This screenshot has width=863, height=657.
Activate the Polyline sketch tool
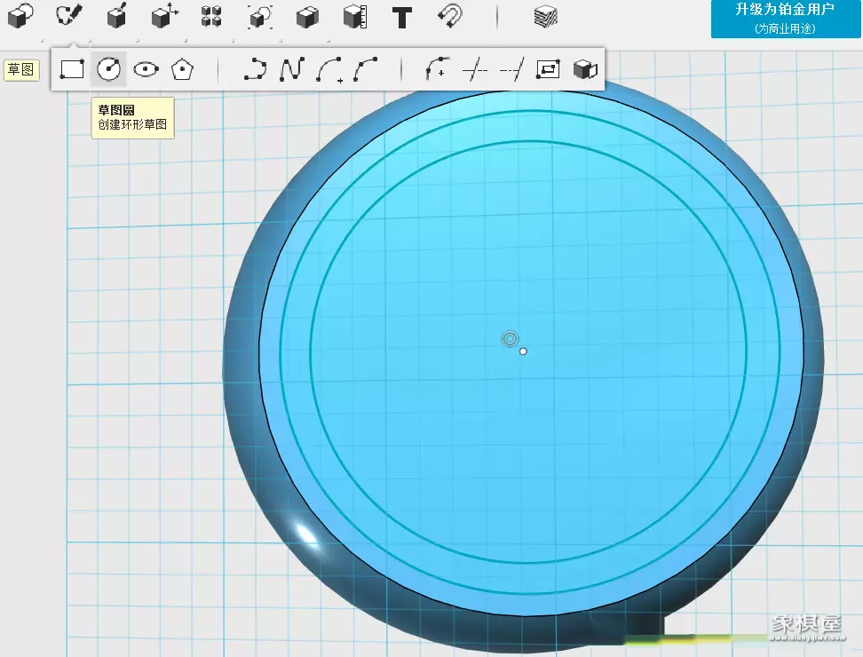(256, 69)
